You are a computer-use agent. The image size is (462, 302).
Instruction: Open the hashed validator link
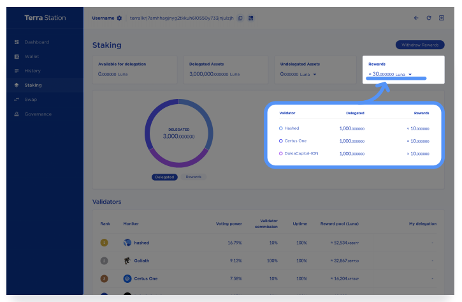[x=141, y=243]
